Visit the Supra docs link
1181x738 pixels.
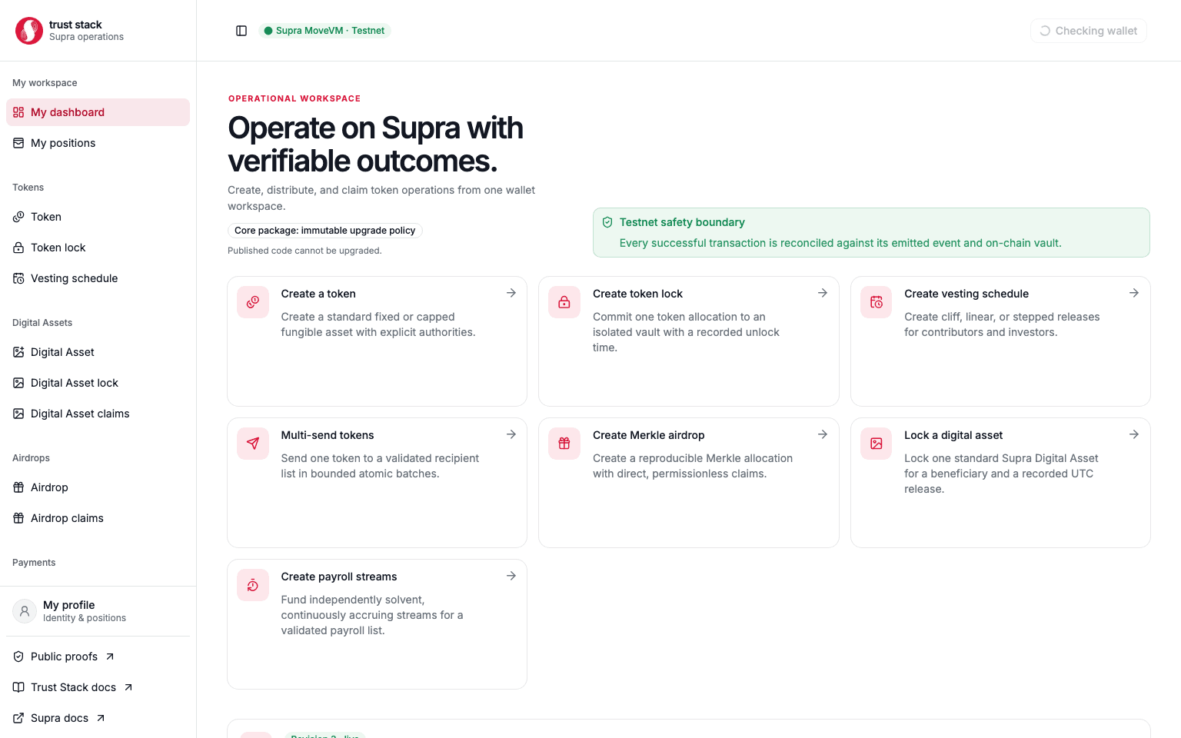point(98,718)
